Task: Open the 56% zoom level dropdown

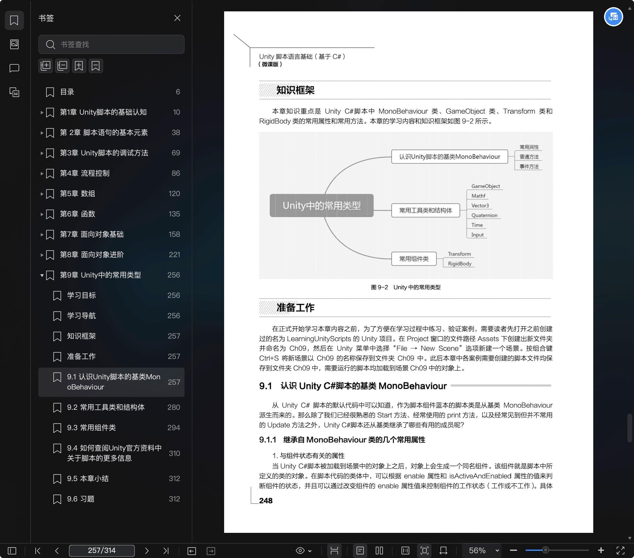Action: [x=482, y=551]
